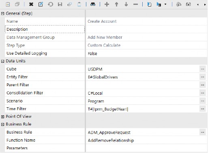
Task: Click the blue-arrow list run sequence icon
Action: [159, 4]
